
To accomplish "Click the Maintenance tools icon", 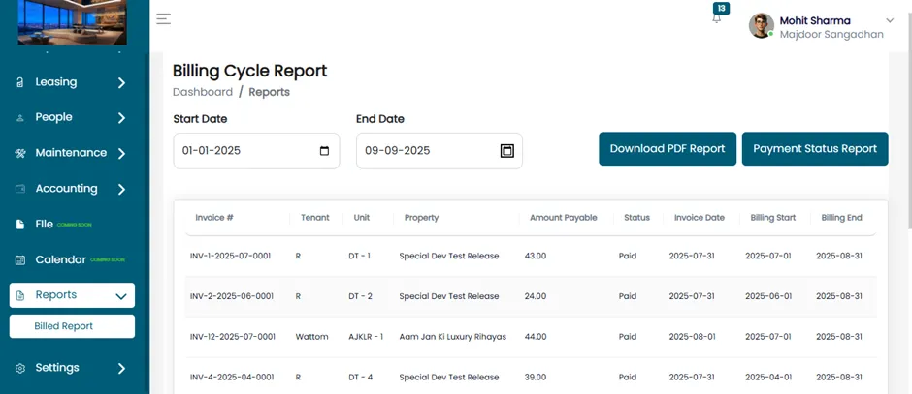I will 19,153.
